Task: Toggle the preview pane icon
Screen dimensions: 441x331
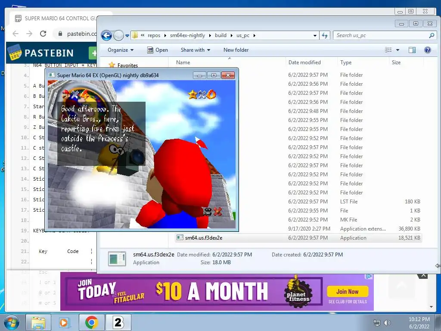Action: click(412, 50)
